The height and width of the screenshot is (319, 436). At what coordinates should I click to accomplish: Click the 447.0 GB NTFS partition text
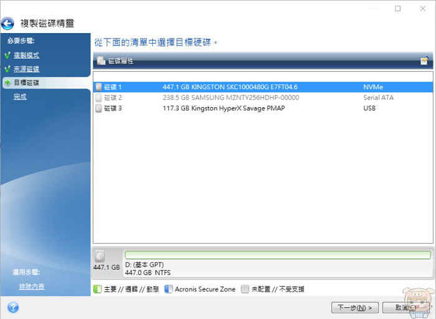point(148,272)
